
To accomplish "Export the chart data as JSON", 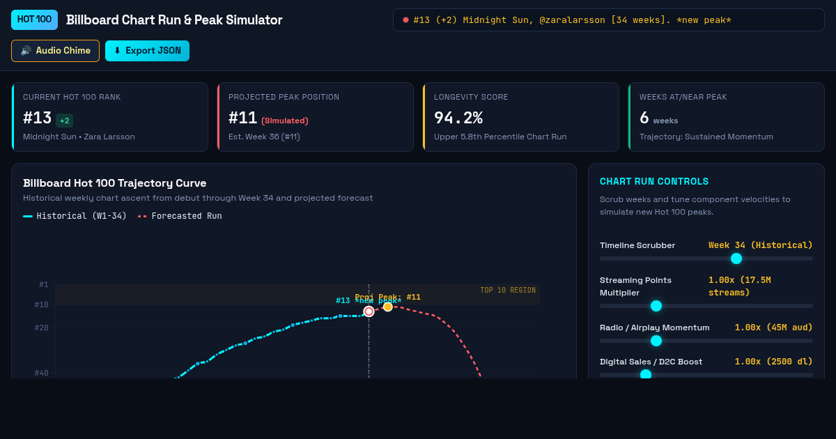I will coord(147,51).
